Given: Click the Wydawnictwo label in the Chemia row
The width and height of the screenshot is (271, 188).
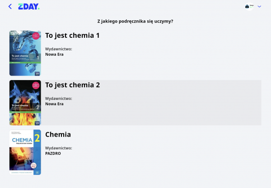Looking at the screenshot, I should tap(59, 148).
